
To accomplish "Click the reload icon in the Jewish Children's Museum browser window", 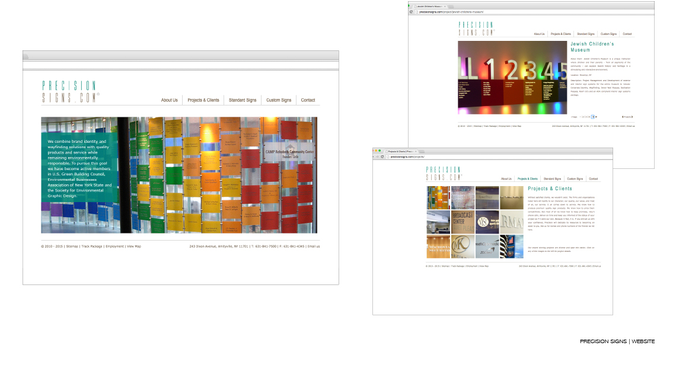I will (412, 12).
